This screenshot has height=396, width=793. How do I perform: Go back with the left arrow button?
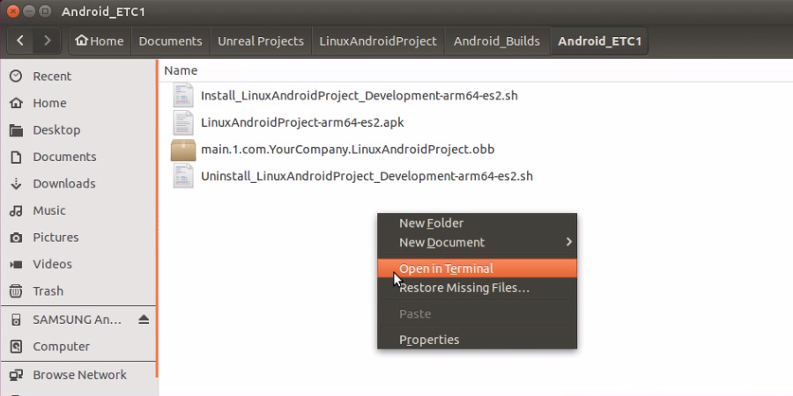point(20,40)
